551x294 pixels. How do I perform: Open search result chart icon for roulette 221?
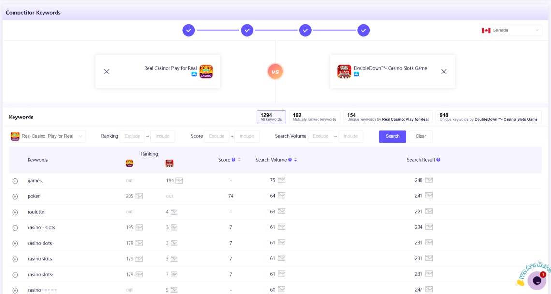tap(429, 211)
